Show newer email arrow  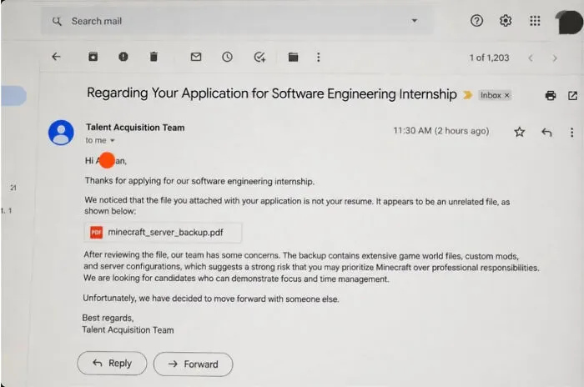tap(531, 58)
